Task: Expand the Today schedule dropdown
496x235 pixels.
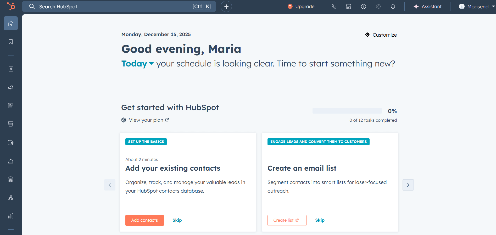Action: point(137,64)
